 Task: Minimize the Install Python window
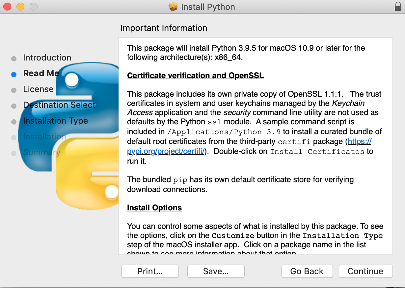point(20,7)
